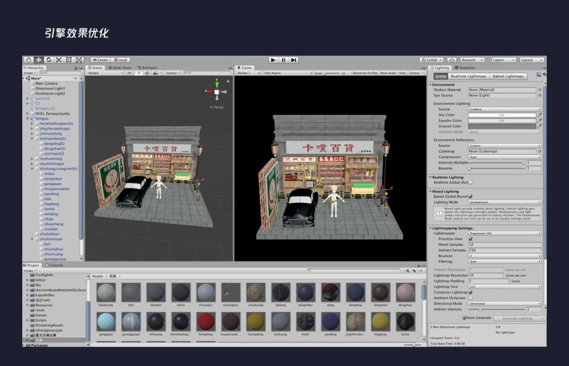Open Lightmapper Progressive CPU dropdown
Image resolution: width=569 pixels, height=366 pixels.
click(505, 234)
